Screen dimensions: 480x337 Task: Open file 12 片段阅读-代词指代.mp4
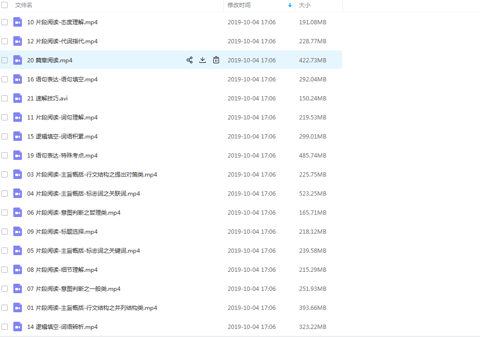pos(62,41)
